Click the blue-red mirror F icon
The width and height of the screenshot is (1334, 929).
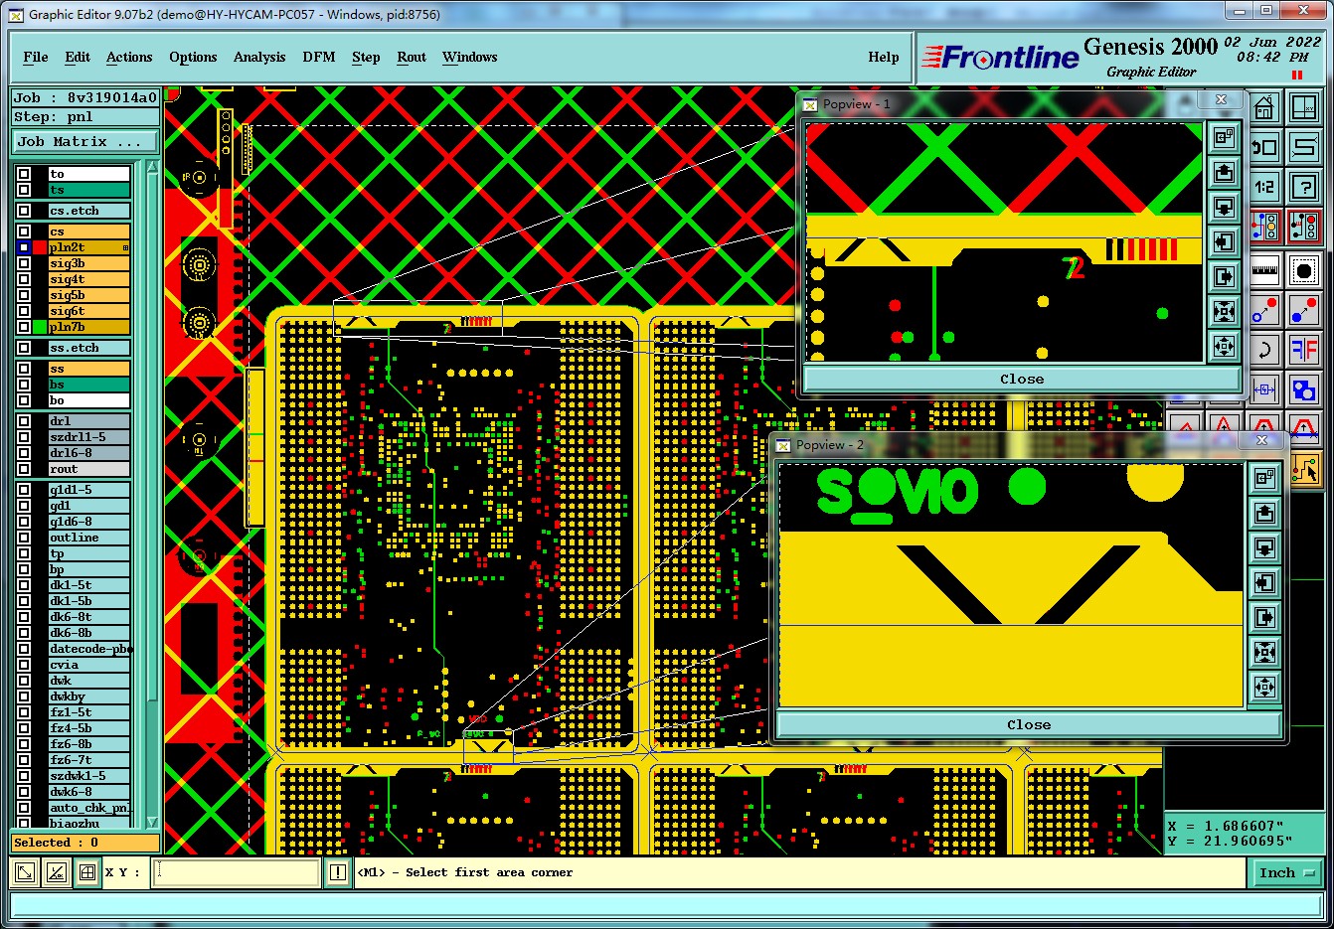click(x=1304, y=349)
